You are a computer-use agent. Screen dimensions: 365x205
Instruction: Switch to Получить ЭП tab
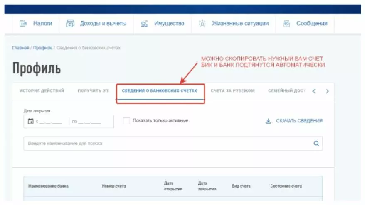pos(93,90)
